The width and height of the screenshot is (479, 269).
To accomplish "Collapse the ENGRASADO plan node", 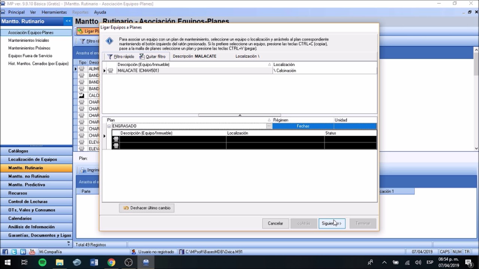I will (x=109, y=126).
